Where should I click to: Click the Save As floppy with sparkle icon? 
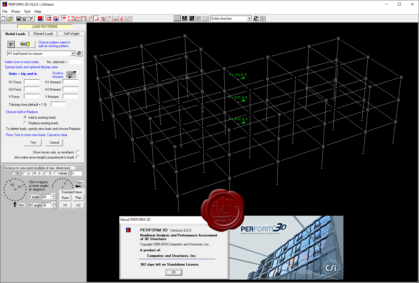tap(25, 19)
